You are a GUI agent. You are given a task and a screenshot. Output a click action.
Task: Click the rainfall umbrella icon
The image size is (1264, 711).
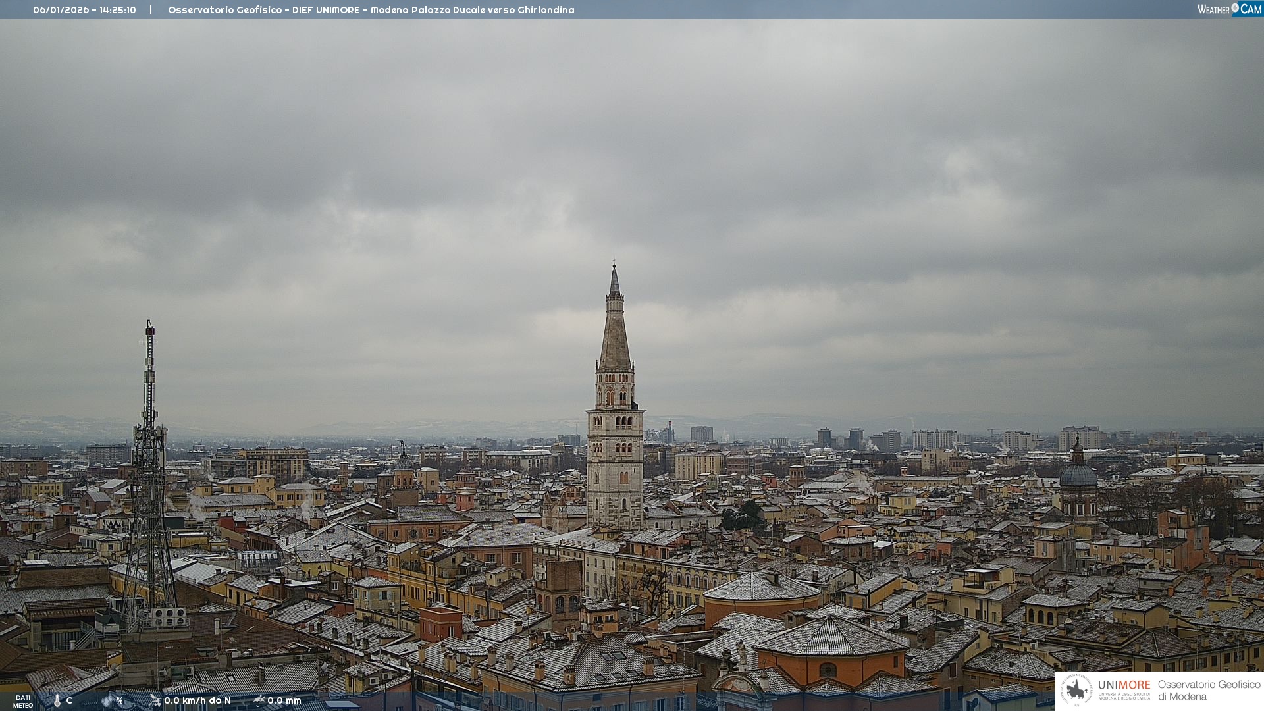[259, 700]
